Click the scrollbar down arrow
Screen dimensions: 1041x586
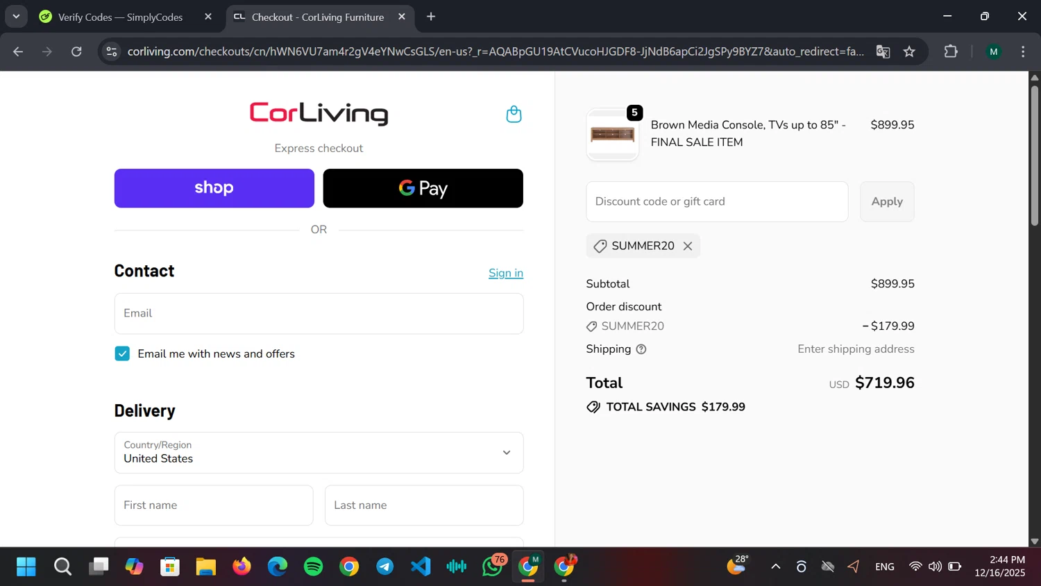click(1034, 541)
